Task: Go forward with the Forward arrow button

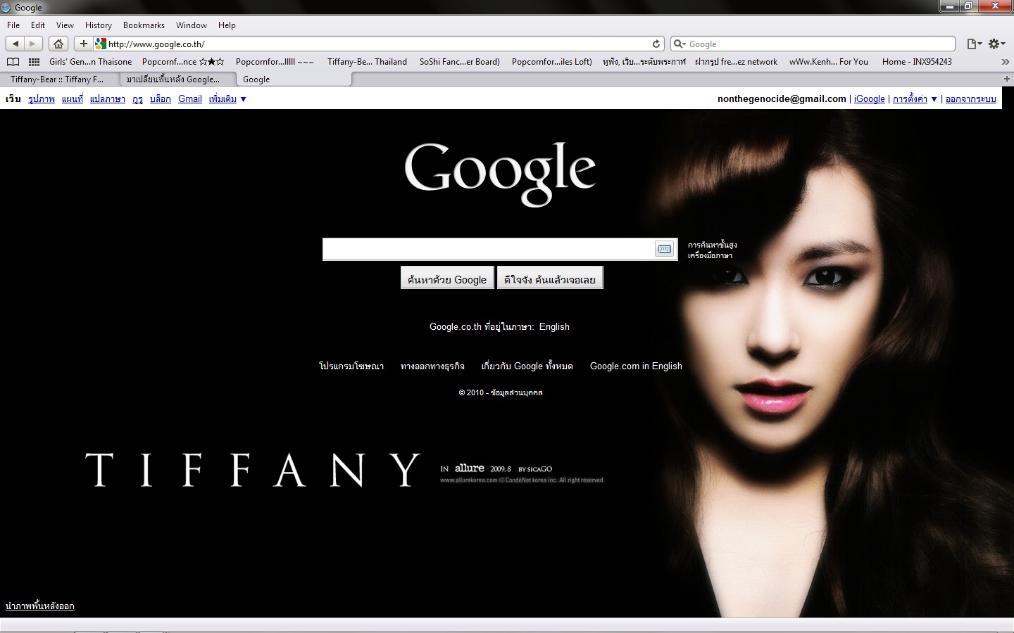Action: [34, 44]
